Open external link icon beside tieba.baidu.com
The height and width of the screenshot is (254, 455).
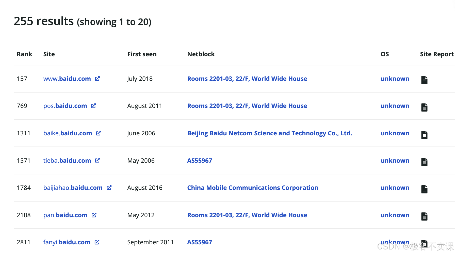[97, 160]
